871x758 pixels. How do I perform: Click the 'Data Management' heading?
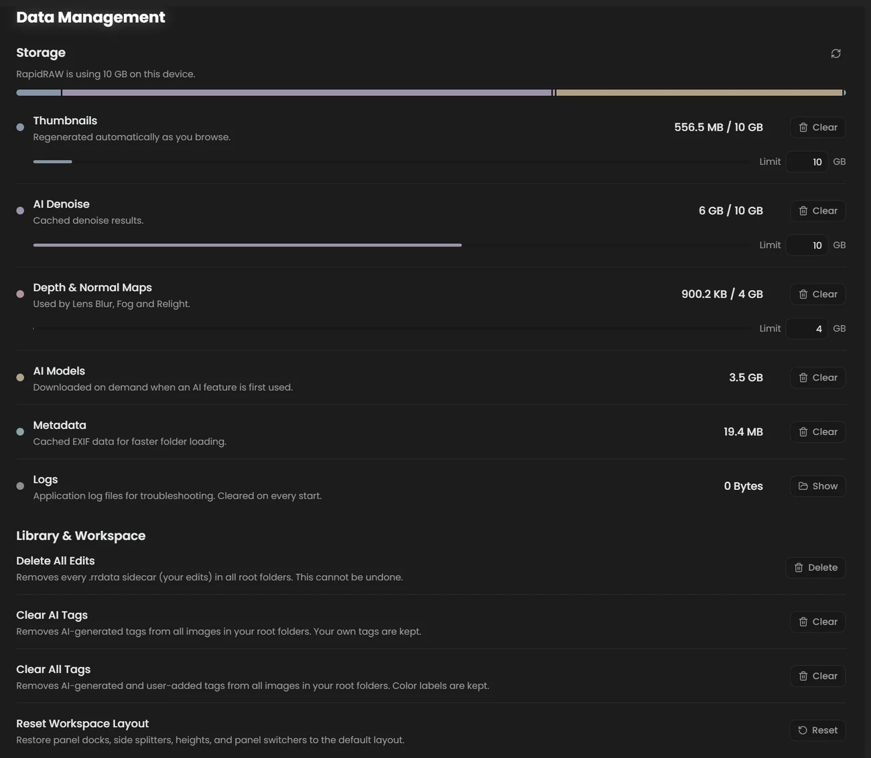(x=90, y=17)
